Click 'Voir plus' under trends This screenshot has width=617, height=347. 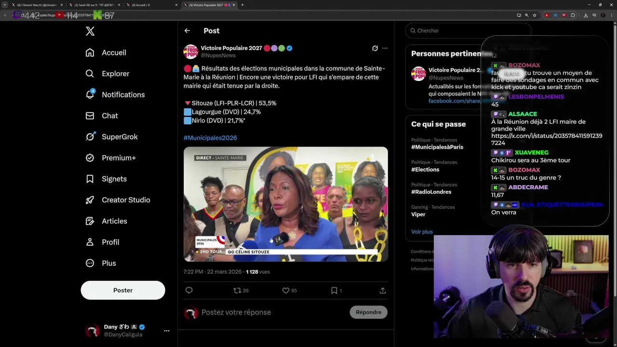pyautogui.click(x=422, y=232)
